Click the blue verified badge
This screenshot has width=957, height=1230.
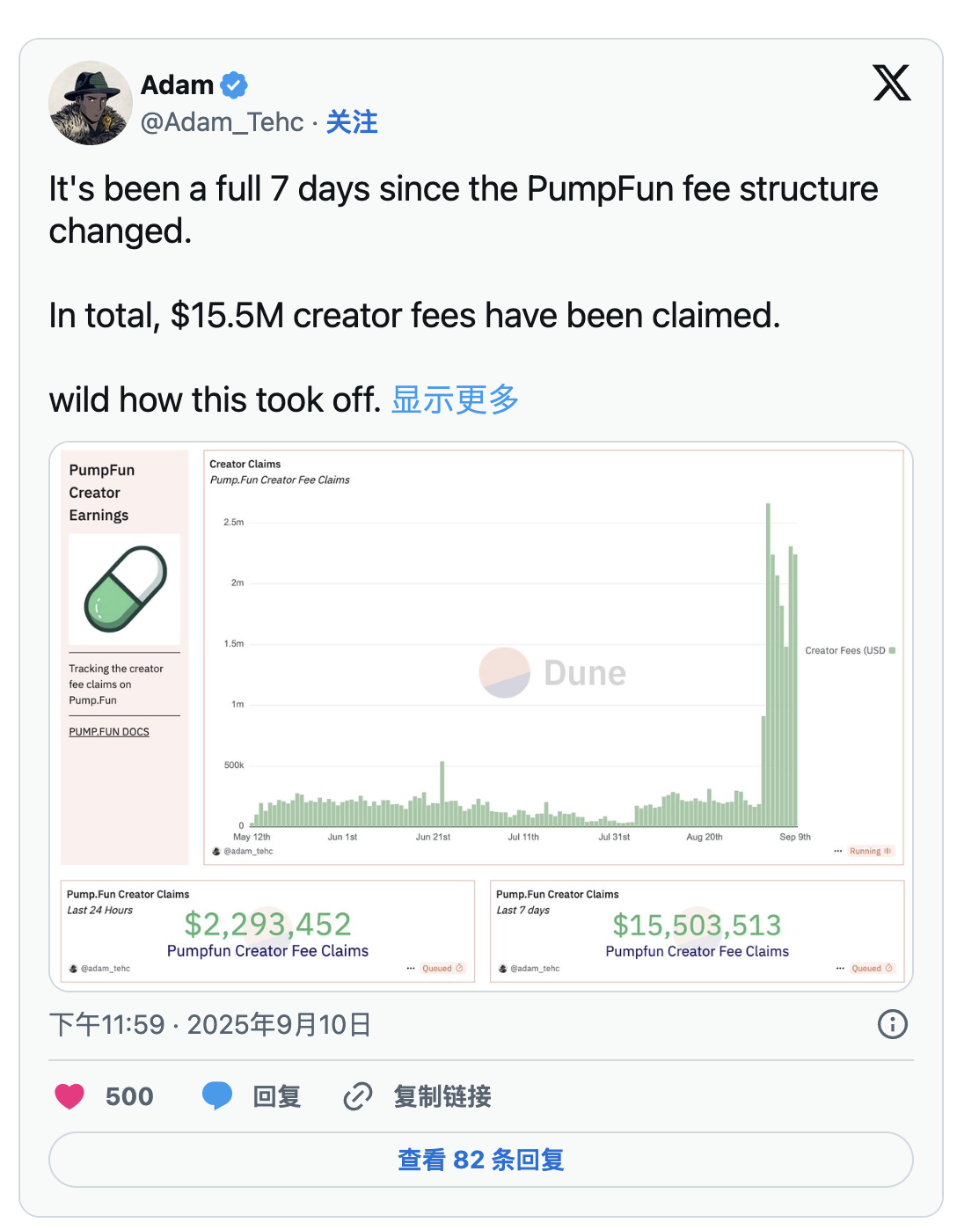[234, 85]
